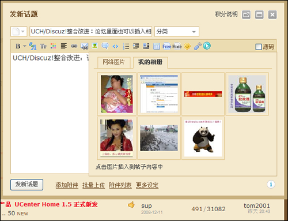Open the 积分说明 link
The image size is (288, 221).
click(226, 14)
